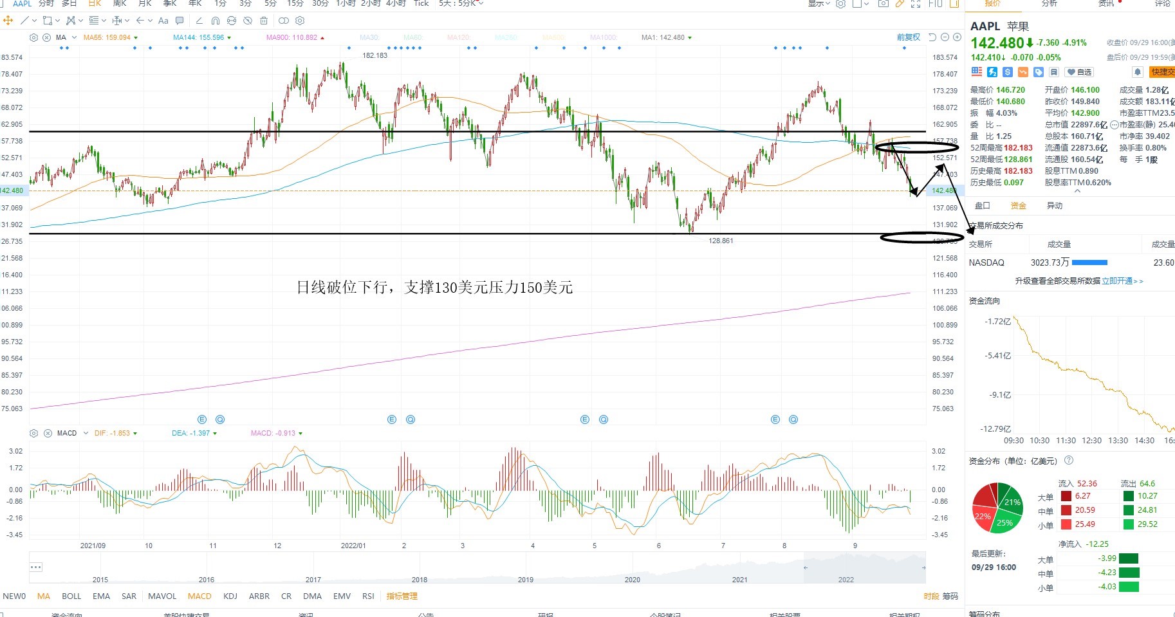Open the DIF line options arrow
1175x617 pixels.
click(135, 434)
